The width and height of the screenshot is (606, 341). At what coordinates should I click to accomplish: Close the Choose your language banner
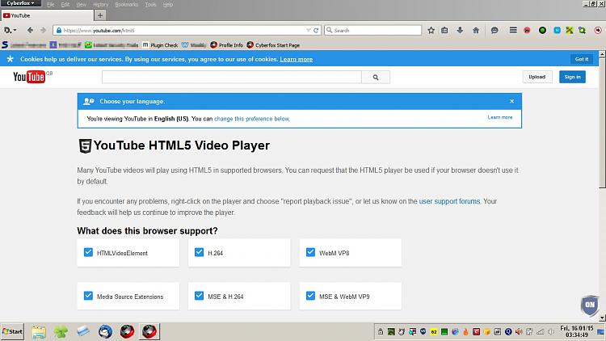[x=511, y=101]
